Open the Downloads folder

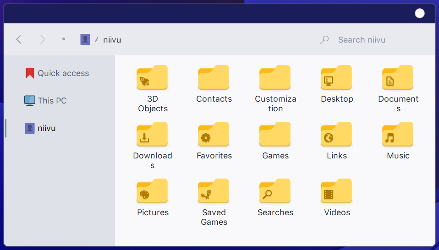point(152,135)
